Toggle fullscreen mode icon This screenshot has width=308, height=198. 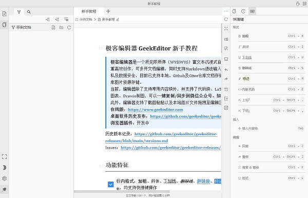click(4, 157)
